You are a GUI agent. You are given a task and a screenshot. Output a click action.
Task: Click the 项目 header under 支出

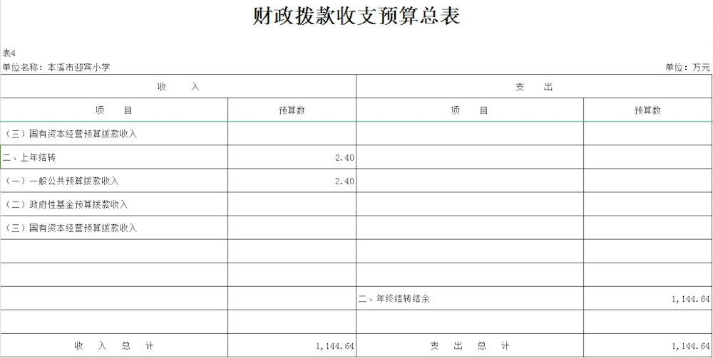470,110
